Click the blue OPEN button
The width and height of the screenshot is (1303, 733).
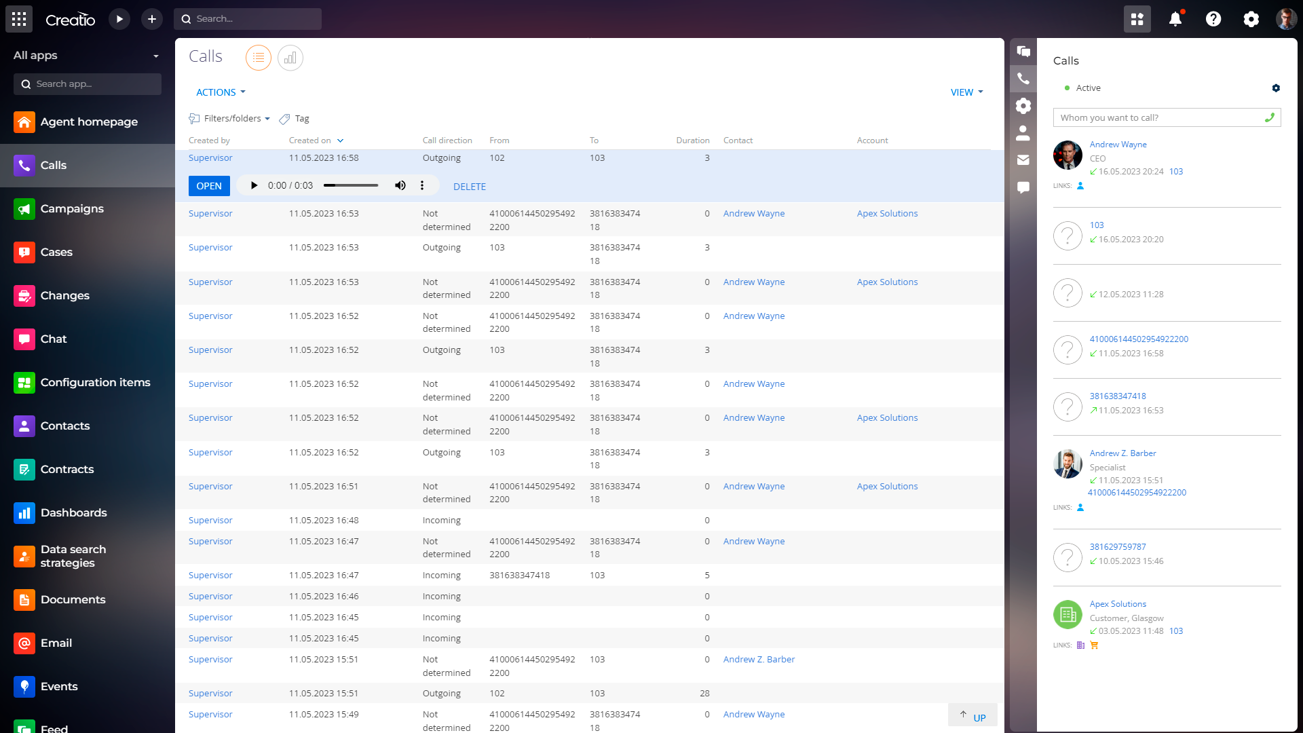pos(209,186)
